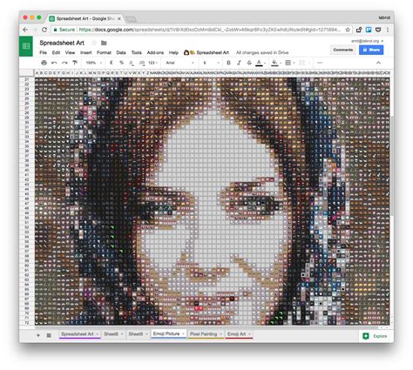
Task: Open the Insert menu
Action: [x=86, y=52]
